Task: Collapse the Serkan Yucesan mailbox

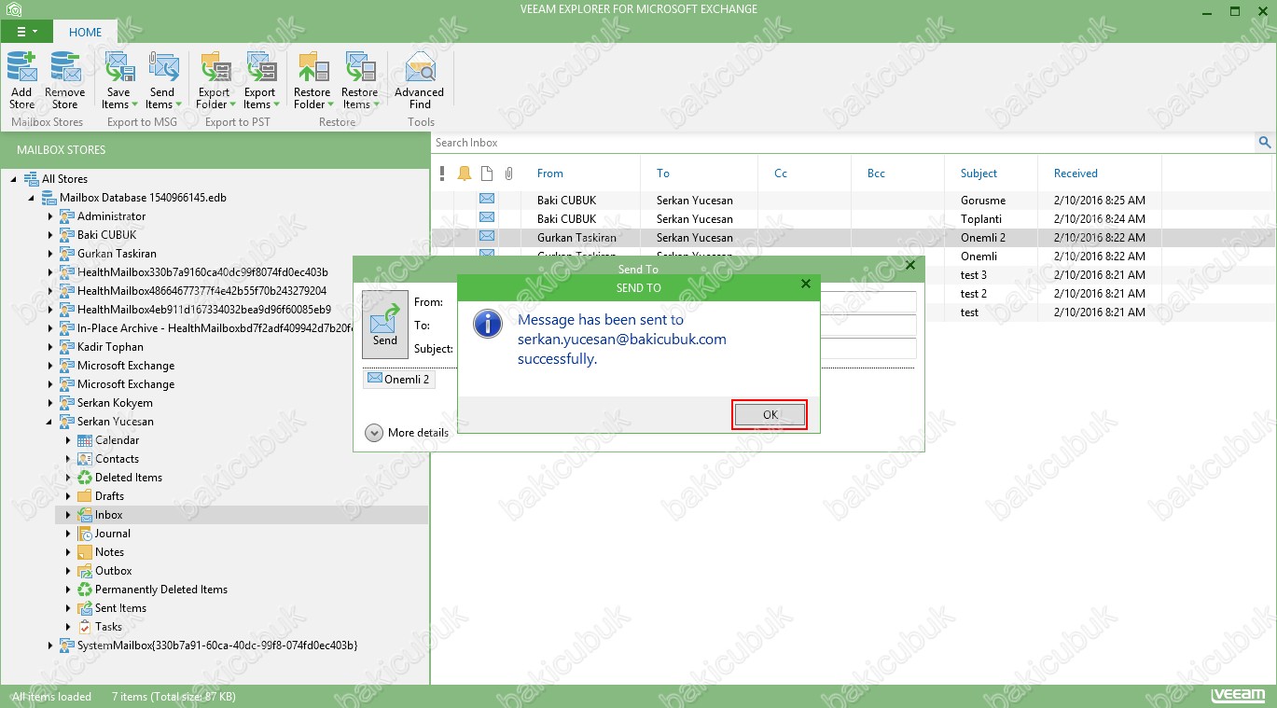Action: pos(50,422)
